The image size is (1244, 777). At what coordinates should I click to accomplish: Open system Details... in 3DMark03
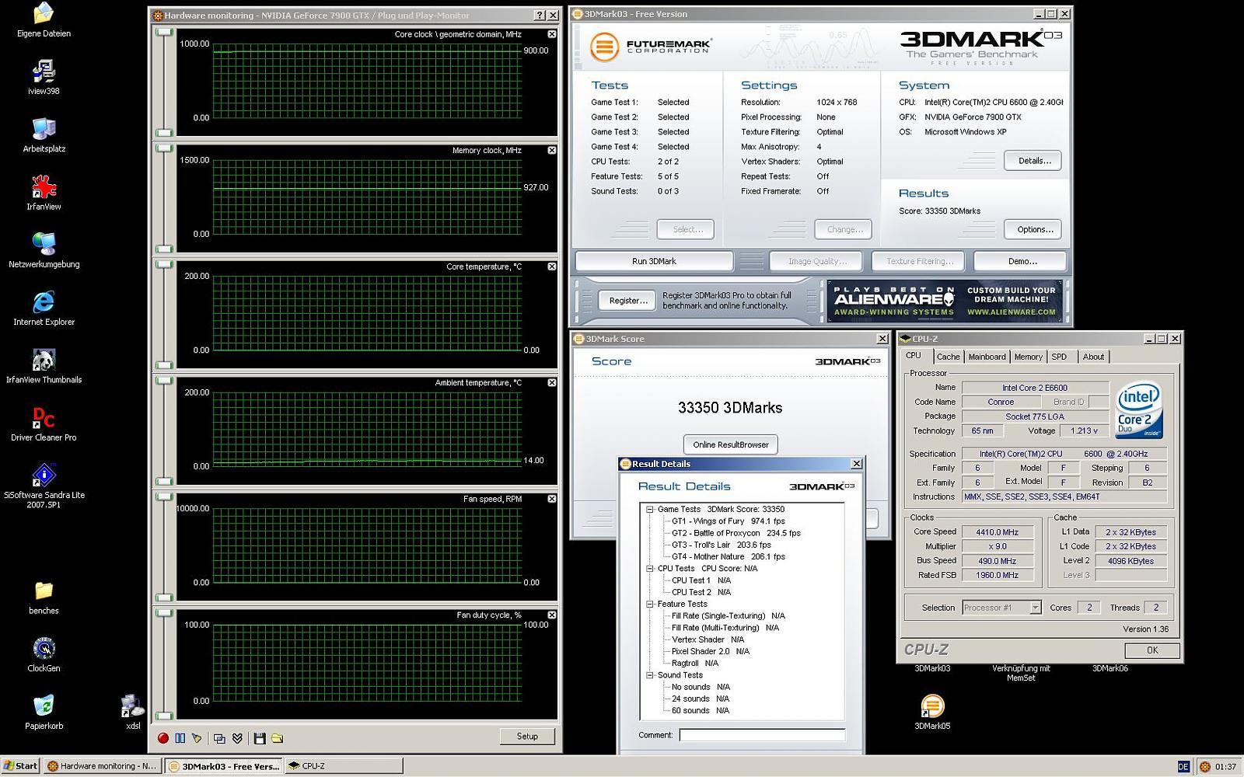click(1034, 161)
